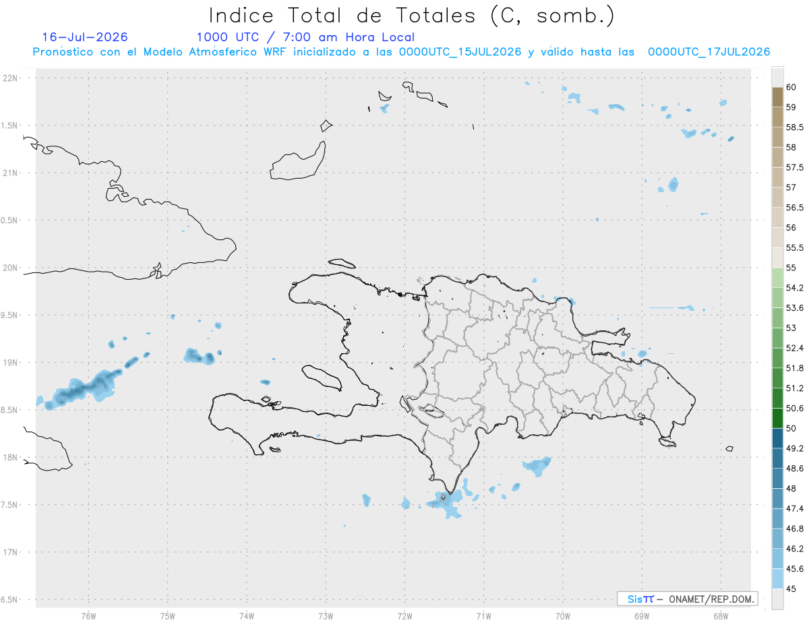Click the light green band between 54.2 and 55

click(x=777, y=278)
